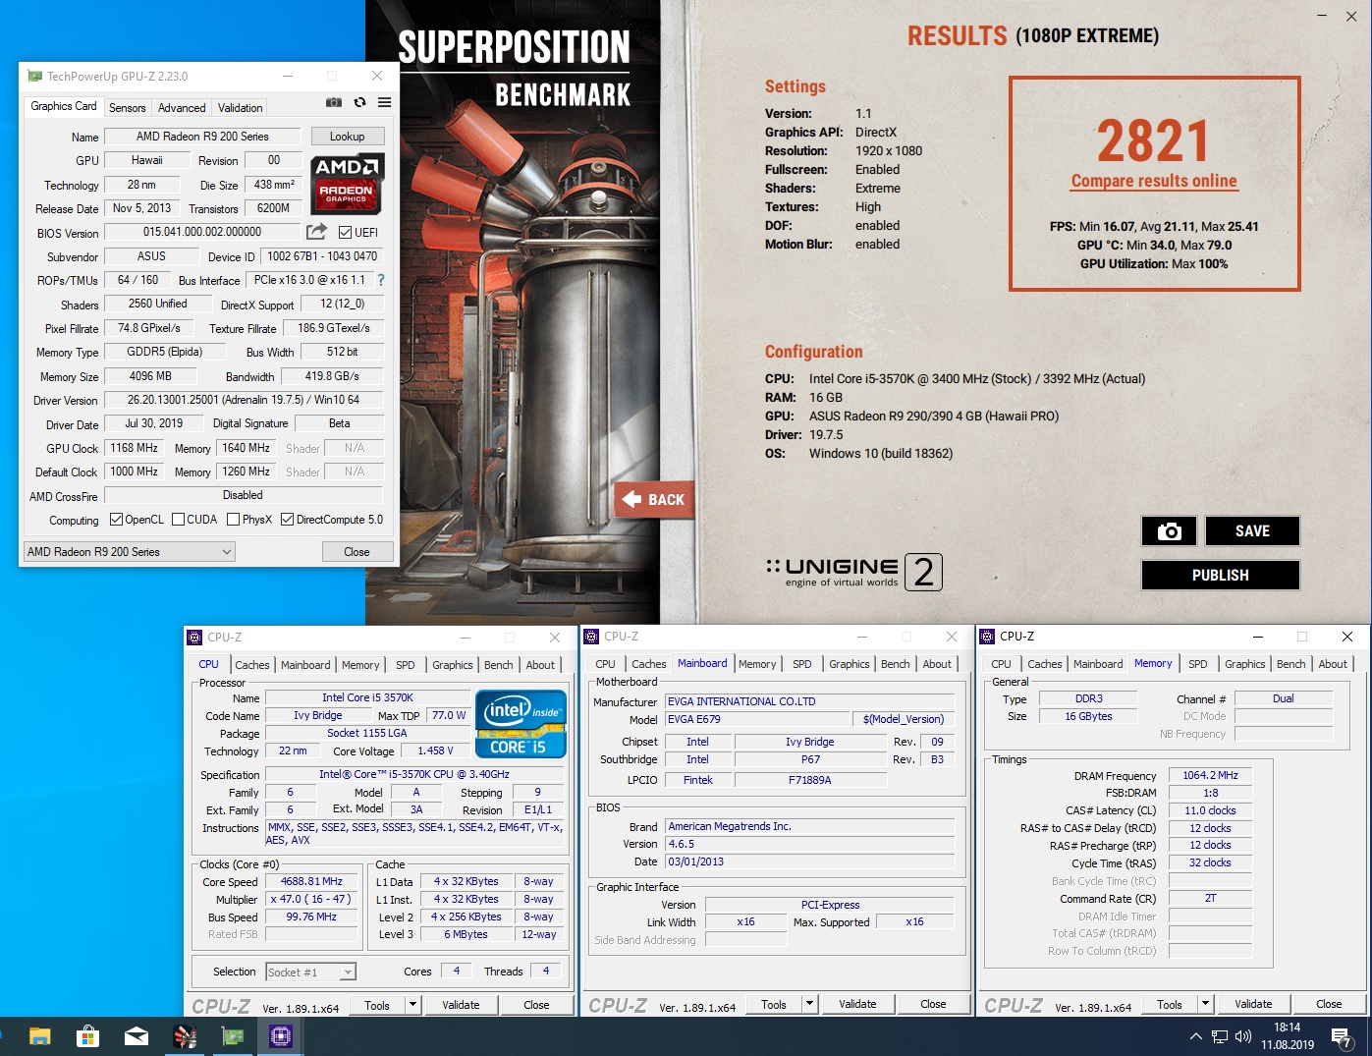
Task: Click the 2821 benchmark score
Action: pyautogui.click(x=1153, y=141)
